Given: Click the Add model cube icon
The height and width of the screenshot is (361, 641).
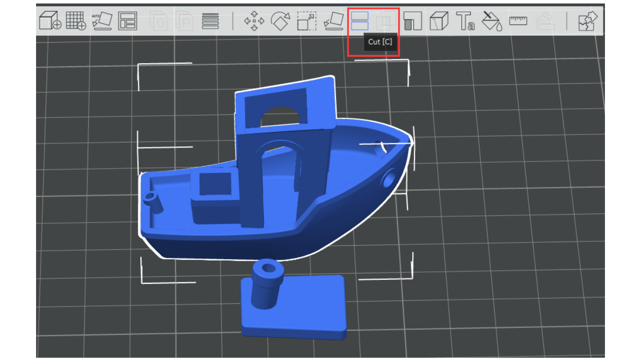Looking at the screenshot, I should coord(50,21).
